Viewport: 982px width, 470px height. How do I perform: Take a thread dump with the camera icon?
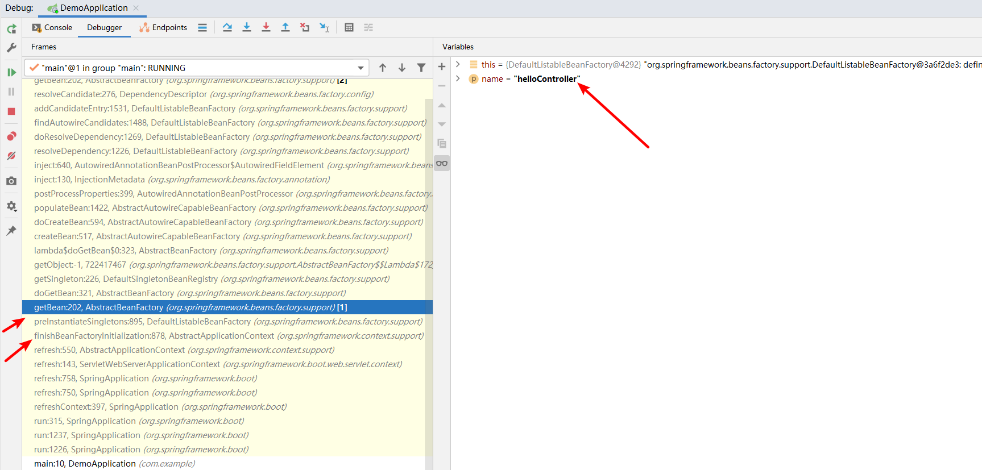tap(11, 181)
